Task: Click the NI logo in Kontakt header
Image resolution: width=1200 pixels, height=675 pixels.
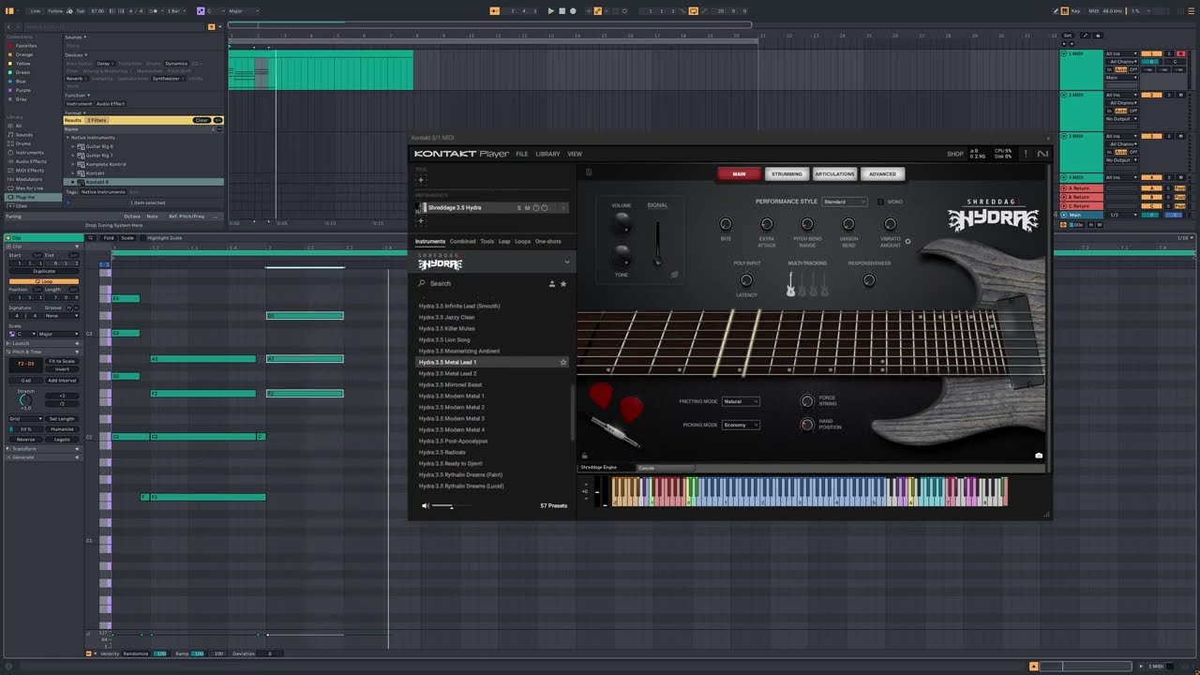Action: pos(1042,154)
